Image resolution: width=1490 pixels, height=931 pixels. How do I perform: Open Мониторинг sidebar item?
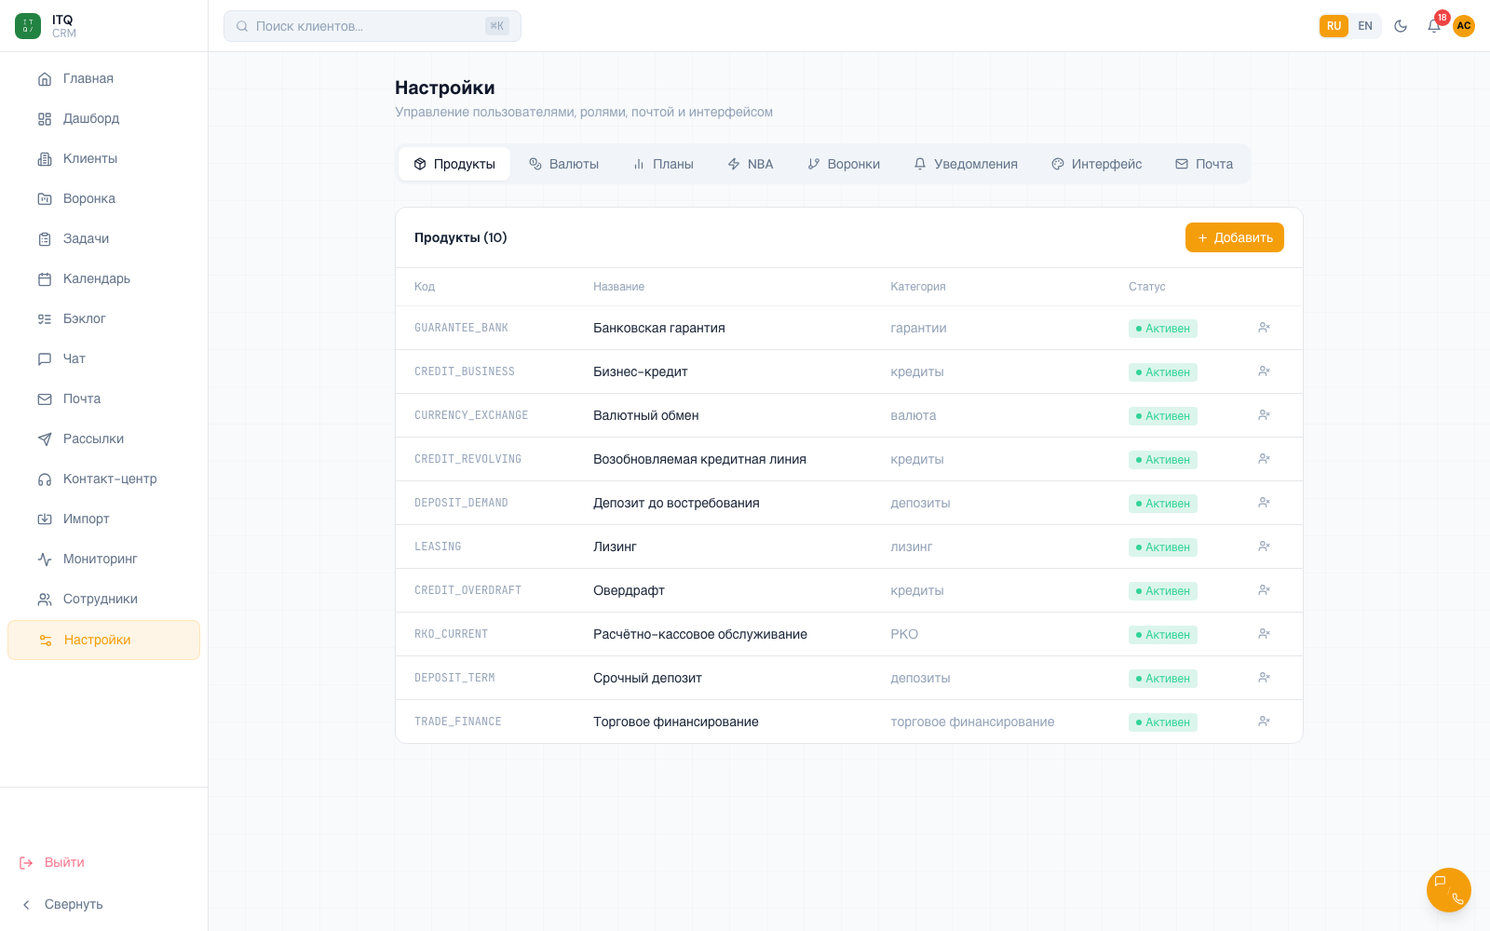point(103,559)
